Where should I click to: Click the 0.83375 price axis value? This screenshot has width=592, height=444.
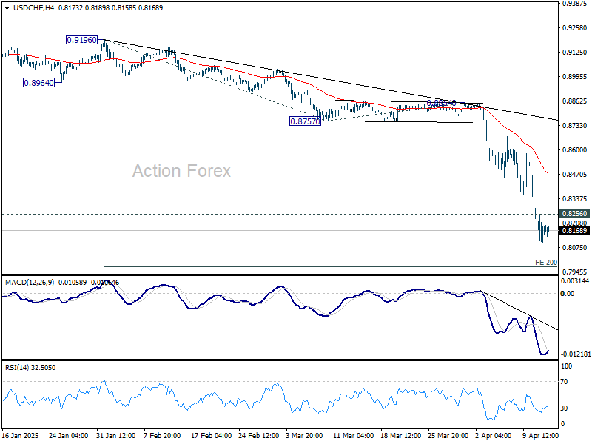tap(574, 198)
